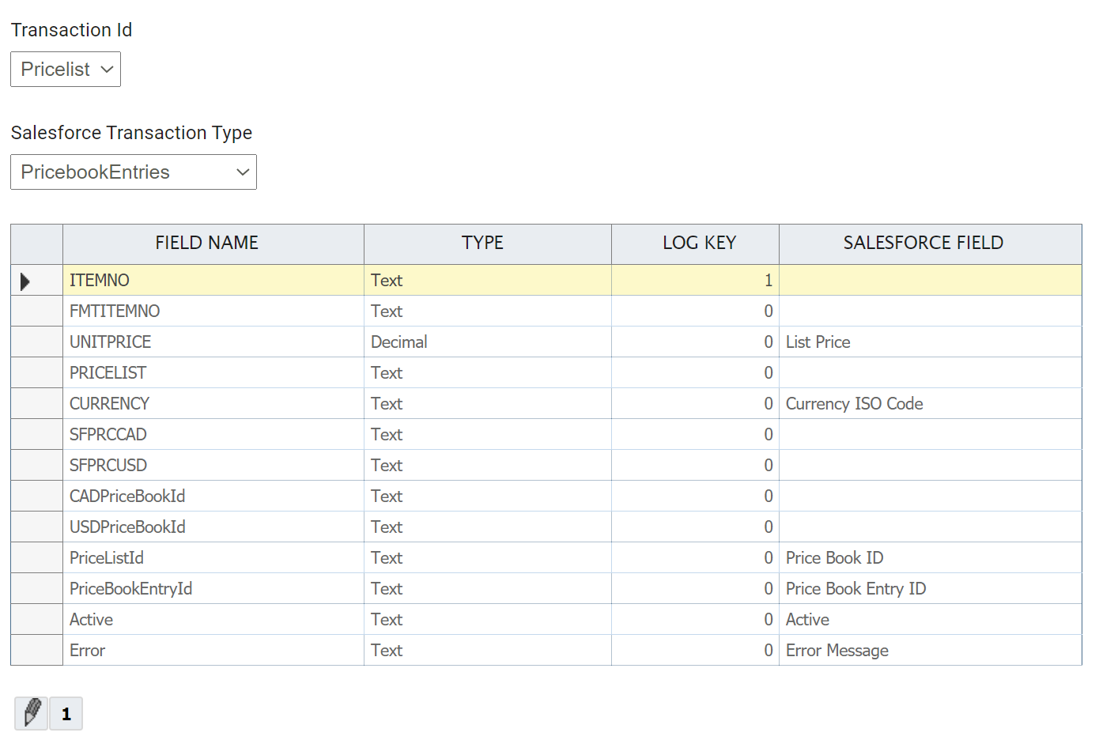
Task: Click the TYPE column header
Action: (482, 244)
